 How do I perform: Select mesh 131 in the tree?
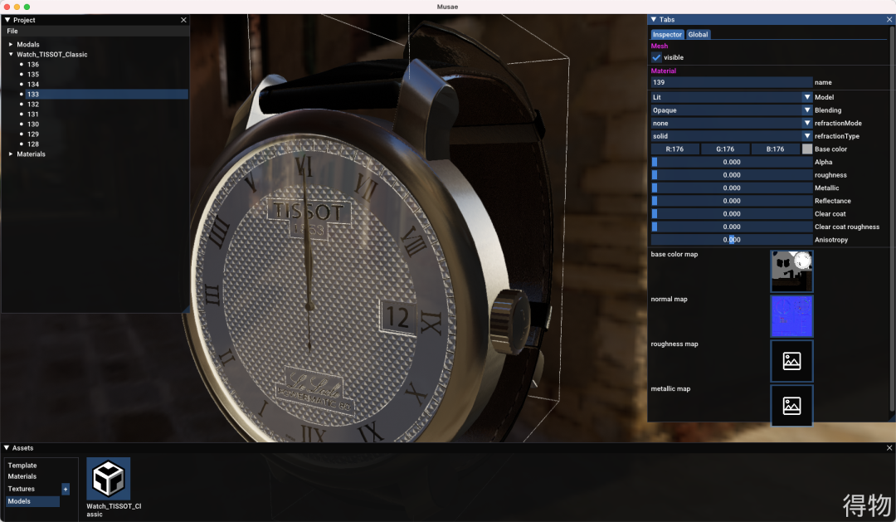click(33, 115)
